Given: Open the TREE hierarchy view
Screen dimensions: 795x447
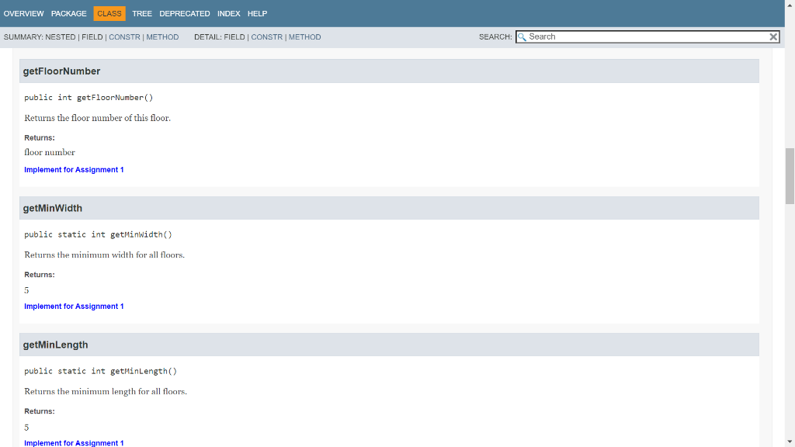Looking at the screenshot, I should click(142, 13).
